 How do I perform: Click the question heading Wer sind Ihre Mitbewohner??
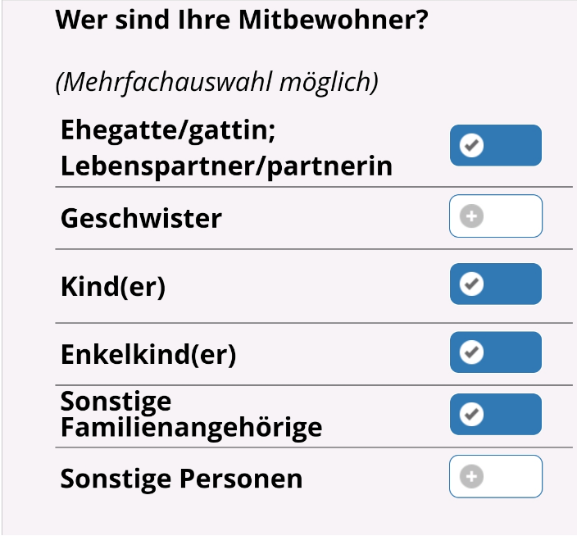[242, 20]
